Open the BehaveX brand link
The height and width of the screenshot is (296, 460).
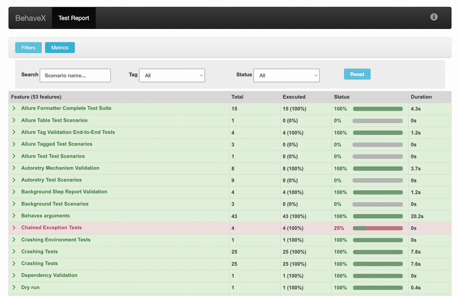tap(31, 18)
